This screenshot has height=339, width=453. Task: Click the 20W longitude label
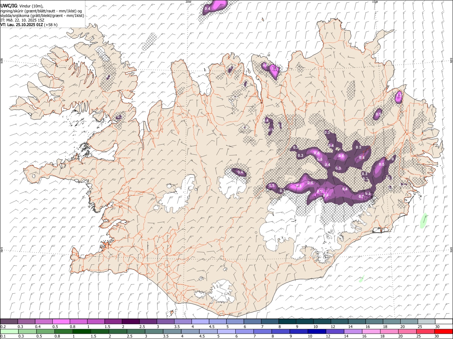point(188,2)
